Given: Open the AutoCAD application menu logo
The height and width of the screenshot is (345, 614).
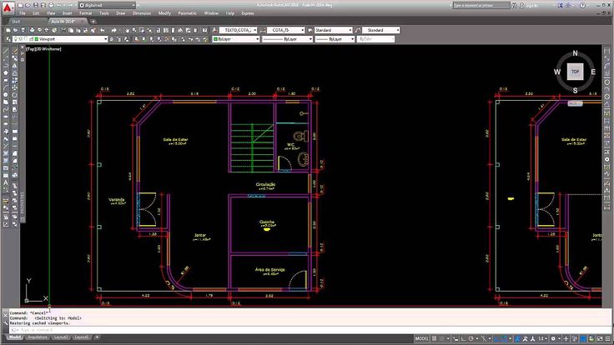Looking at the screenshot, I should pyautogui.click(x=8, y=7).
